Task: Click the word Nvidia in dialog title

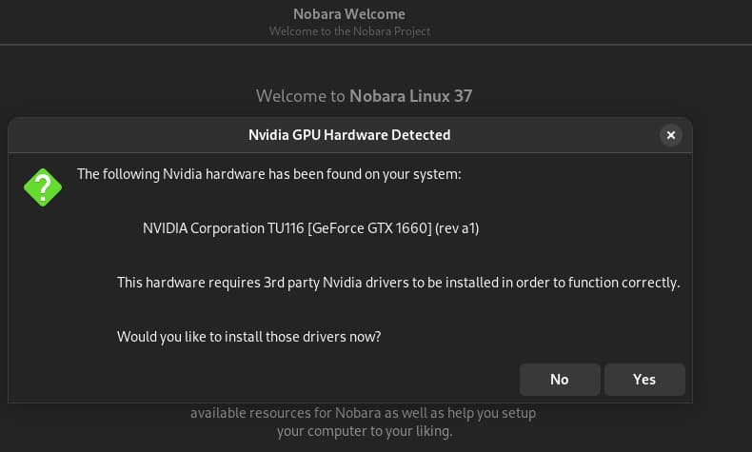Action: [269, 135]
